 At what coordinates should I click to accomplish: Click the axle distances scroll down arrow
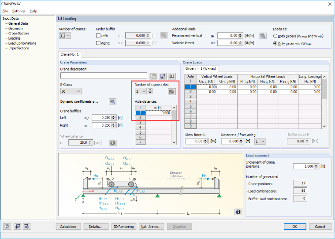pyautogui.click(x=174, y=142)
